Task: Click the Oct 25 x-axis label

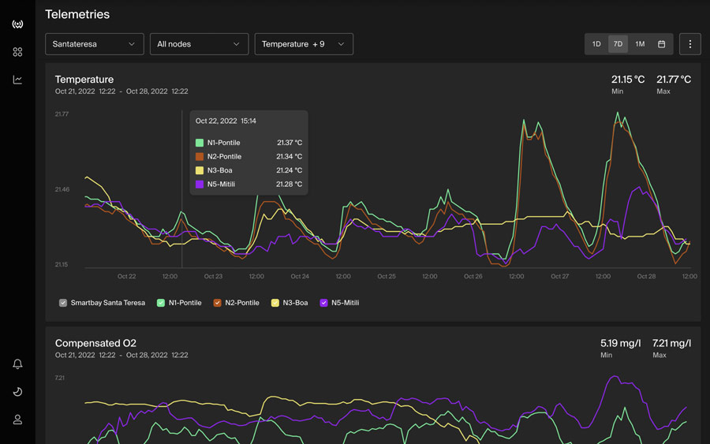Action: click(387, 276)
